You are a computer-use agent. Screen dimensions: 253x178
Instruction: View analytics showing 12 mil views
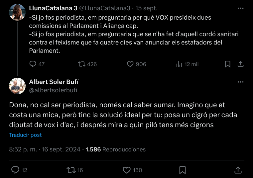[179, 64]
